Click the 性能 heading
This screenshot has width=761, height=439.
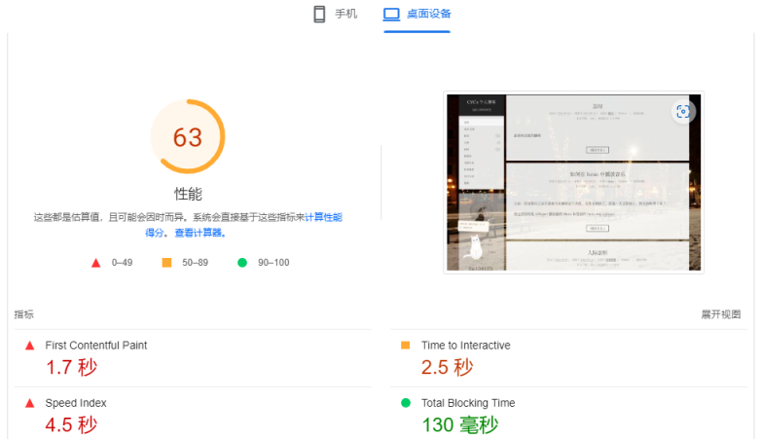coord(188,194)
